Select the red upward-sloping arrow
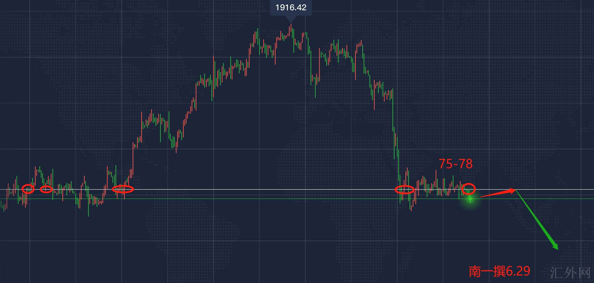Viewport: 594px width, 283px height. (497, 193)
